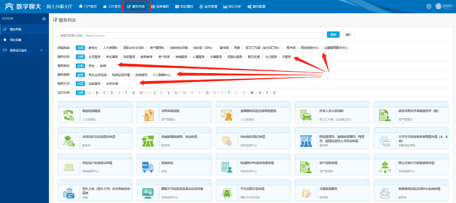Click the DNS域名登记申请 service icon
Image resolution: width=456 pixels, height=203 pixels.
point(227,141)
